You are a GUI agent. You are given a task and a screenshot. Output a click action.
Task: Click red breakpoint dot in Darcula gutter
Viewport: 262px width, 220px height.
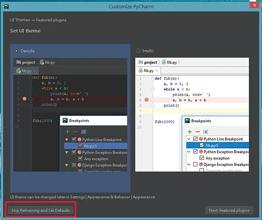click(24, 99)
